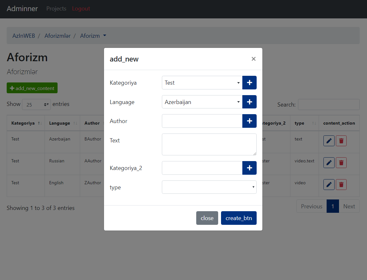Screen dimensions: 367x280
Task: Click the trash icon on the Russian row
Action: click(x=341, y=162)
